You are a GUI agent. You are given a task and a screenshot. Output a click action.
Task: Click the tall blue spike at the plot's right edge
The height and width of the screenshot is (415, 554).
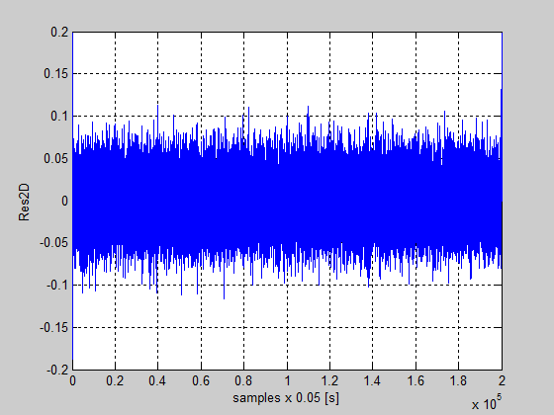click(502, 106)
